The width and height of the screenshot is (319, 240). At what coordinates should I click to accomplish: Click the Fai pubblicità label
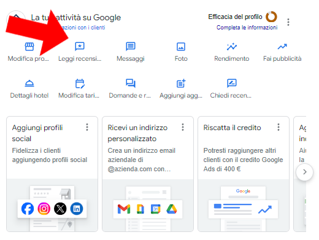[x=282, y=59]
